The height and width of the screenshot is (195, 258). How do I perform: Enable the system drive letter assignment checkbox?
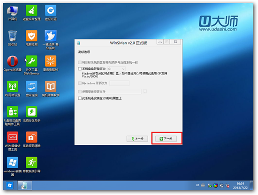[80, 68]
